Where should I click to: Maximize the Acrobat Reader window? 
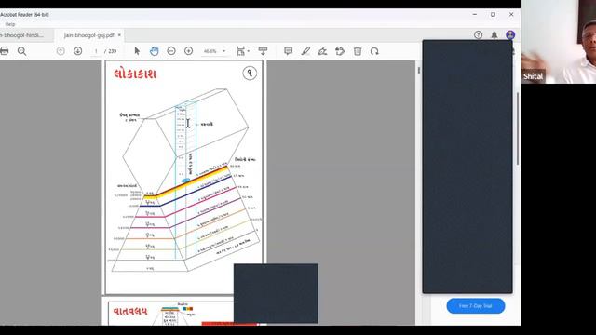click(x=493, y=15)
